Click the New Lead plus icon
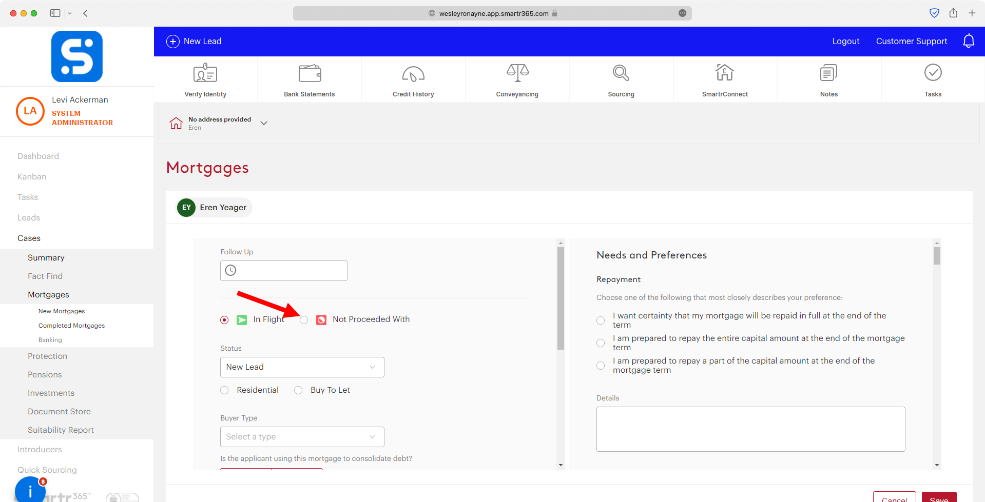Screen dimensions: 985x502 [173, 42]
